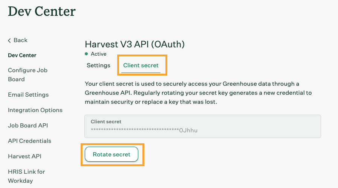The width and height of the screenshot is (338, 188).
Task: Open Configure Job Board in the sidebar
Action: tap(28, 74)
